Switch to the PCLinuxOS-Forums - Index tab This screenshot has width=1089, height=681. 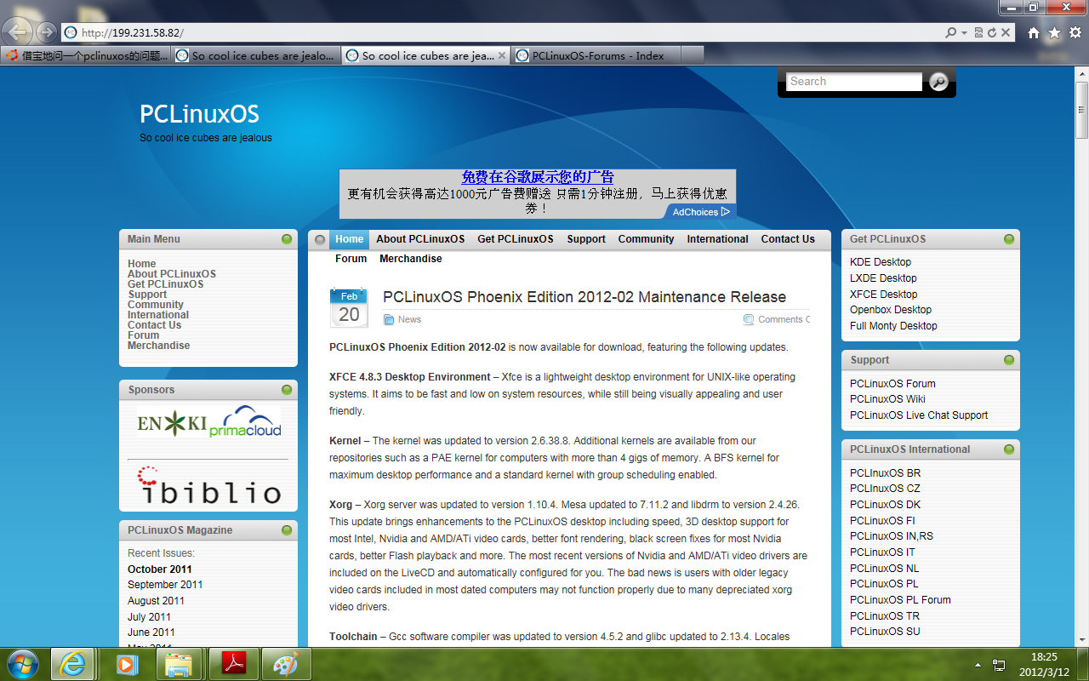tap(596, 55)
